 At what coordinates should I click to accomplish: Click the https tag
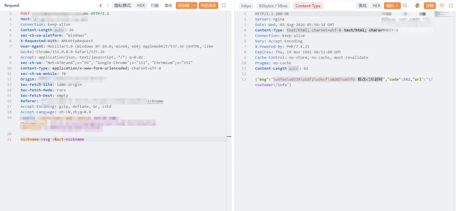(x=246, y=6)
